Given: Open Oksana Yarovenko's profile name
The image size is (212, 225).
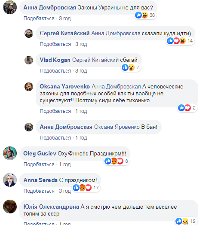Looking at the screenshot, I should pyautogui.click(x=65, y=87).
